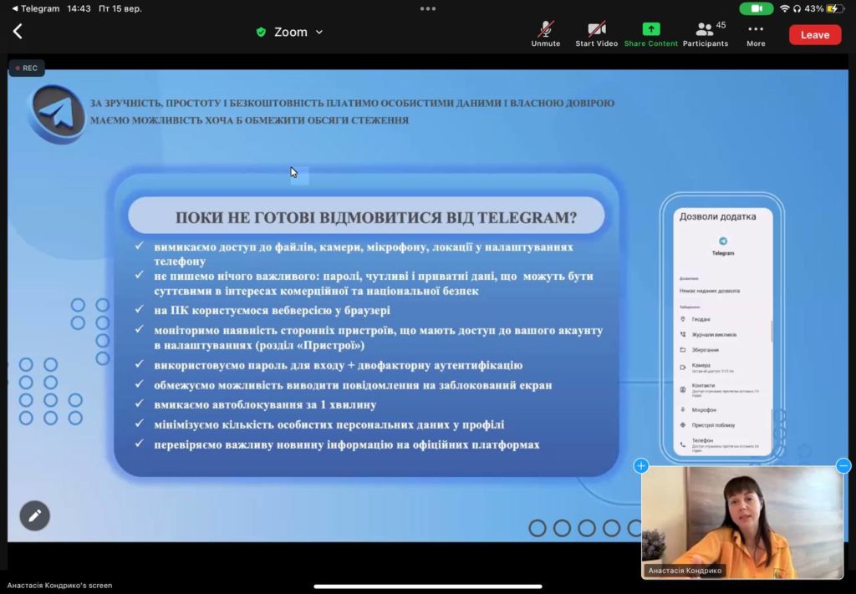Open the Share Content option
The width and height of the screenshot is (856, 594).
tap(650, 33)
